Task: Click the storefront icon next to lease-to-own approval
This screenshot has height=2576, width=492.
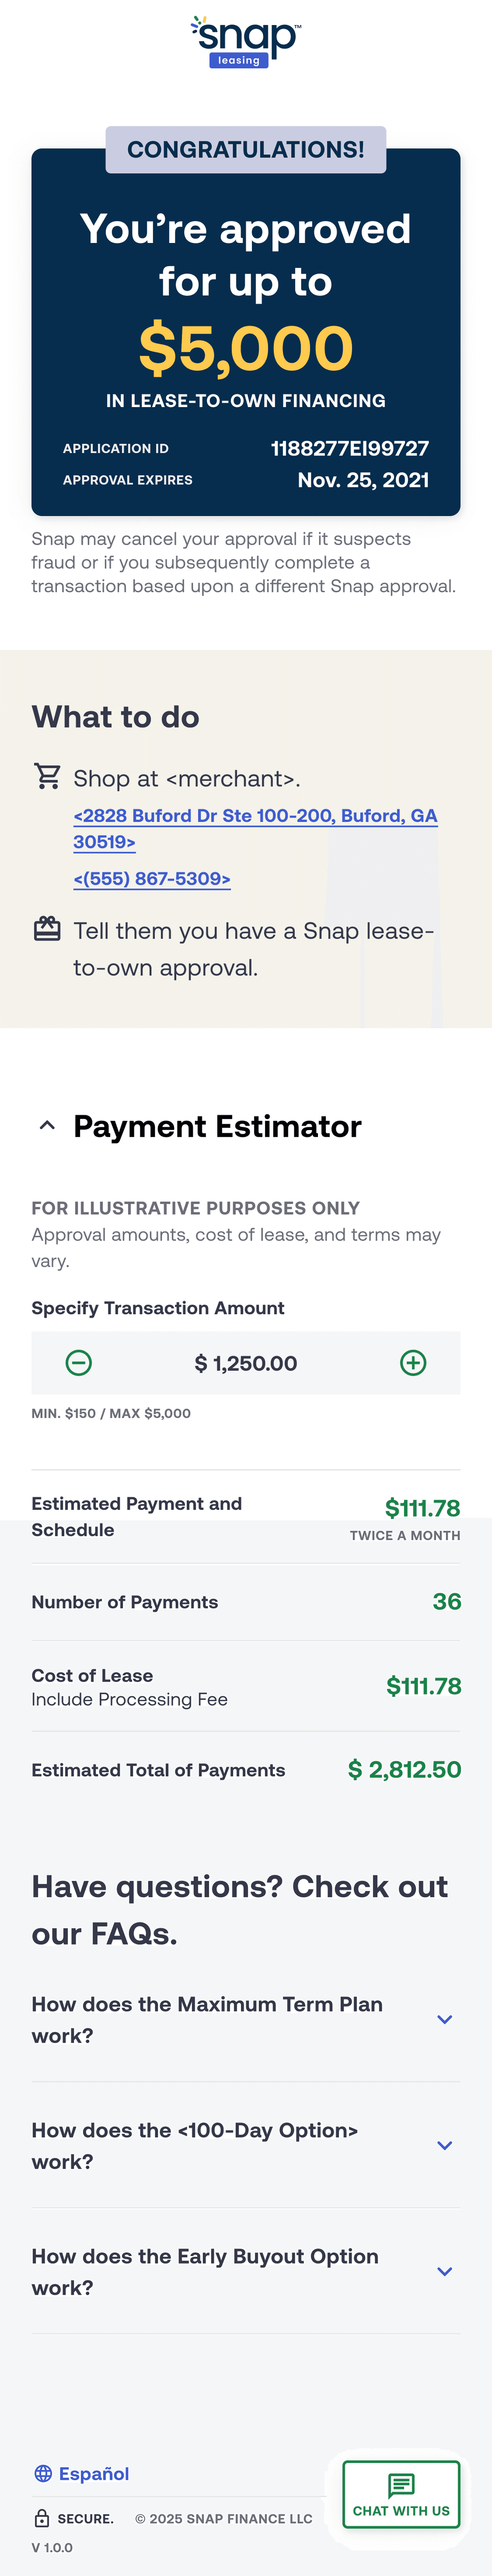Action: click(47, 930)
